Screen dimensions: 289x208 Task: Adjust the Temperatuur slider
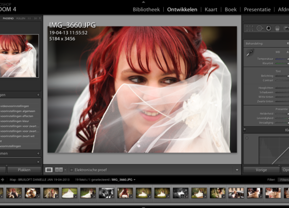pyautogui.click(x=282, y=59)
